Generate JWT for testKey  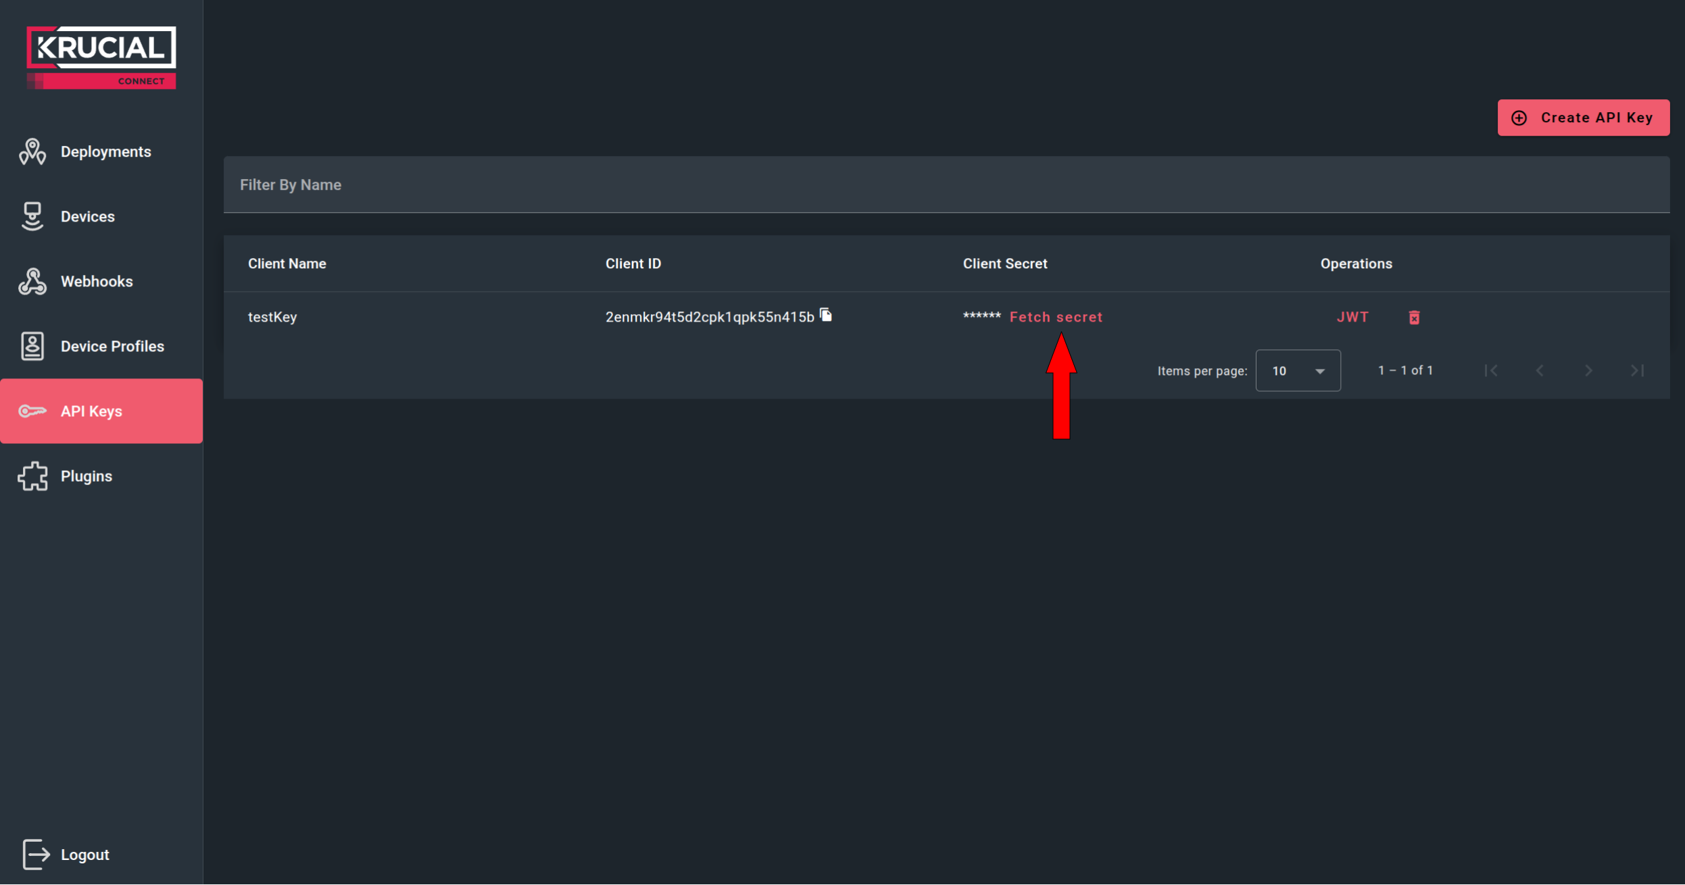click(1352, 318)
